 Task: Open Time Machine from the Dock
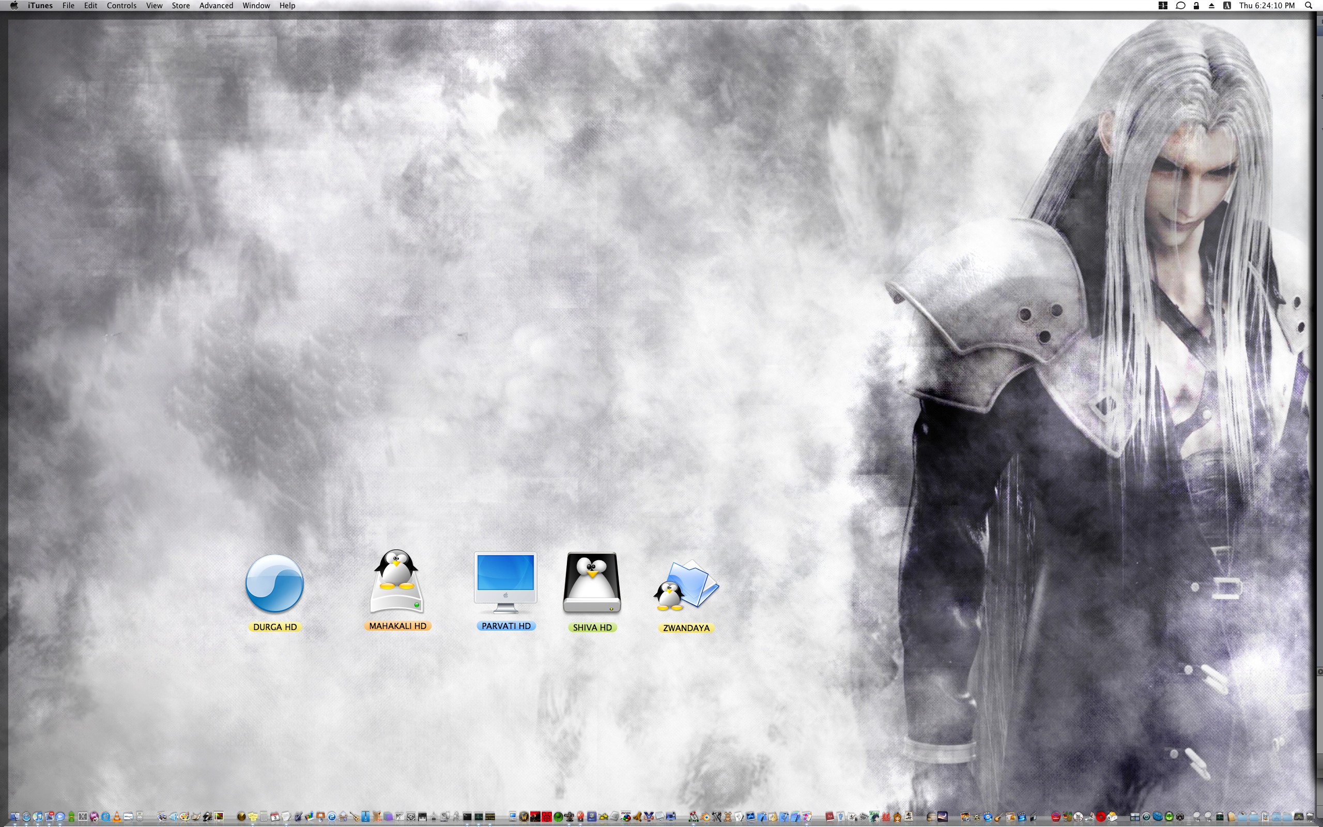pyautogui.click(x=1146, y=817)
